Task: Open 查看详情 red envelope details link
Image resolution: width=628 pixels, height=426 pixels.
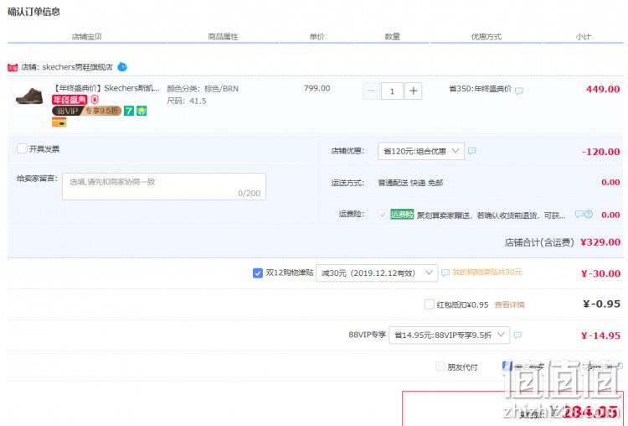Action: 509,305
